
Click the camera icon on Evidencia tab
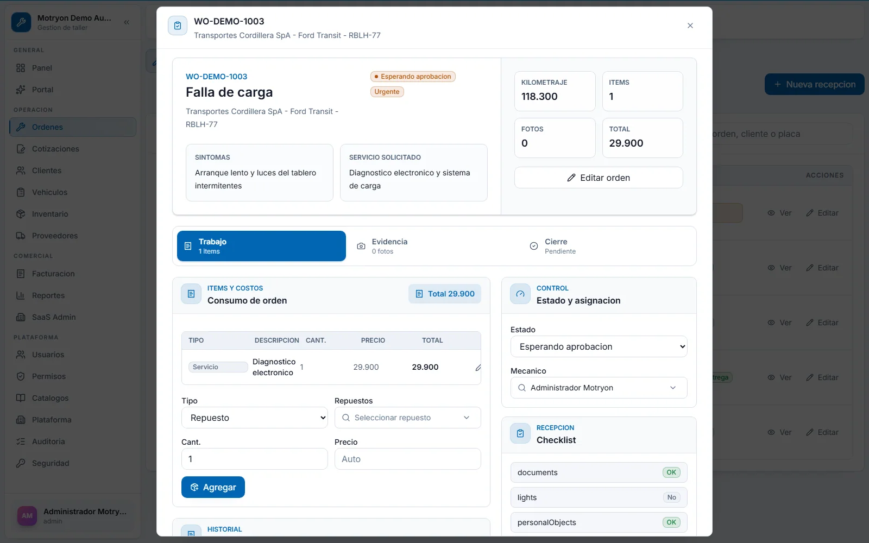point(361,246)
